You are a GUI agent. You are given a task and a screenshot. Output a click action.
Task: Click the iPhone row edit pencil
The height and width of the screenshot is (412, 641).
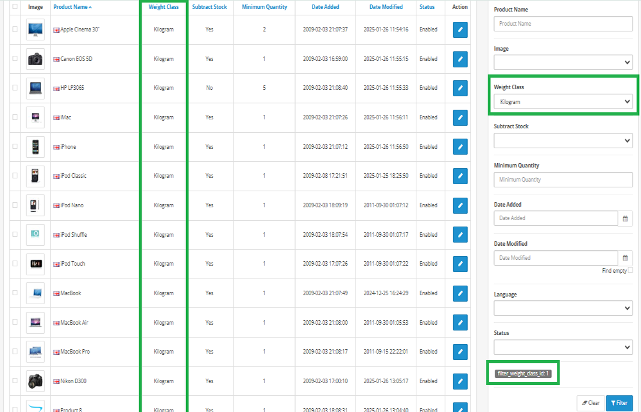[460, 147]
